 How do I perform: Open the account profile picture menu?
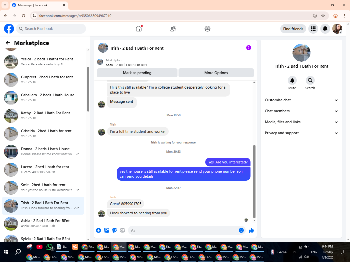(337, 29)
